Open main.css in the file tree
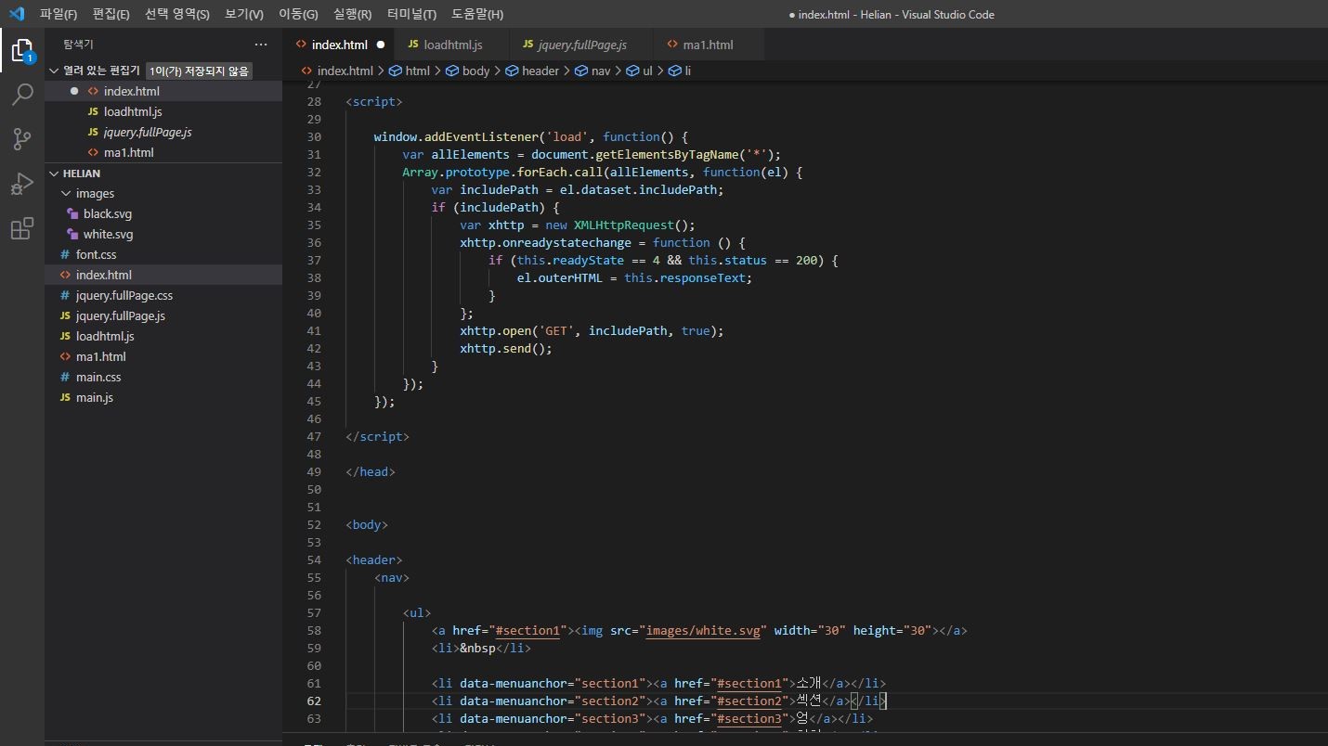1328x746 pixels. tap(98, 377)
